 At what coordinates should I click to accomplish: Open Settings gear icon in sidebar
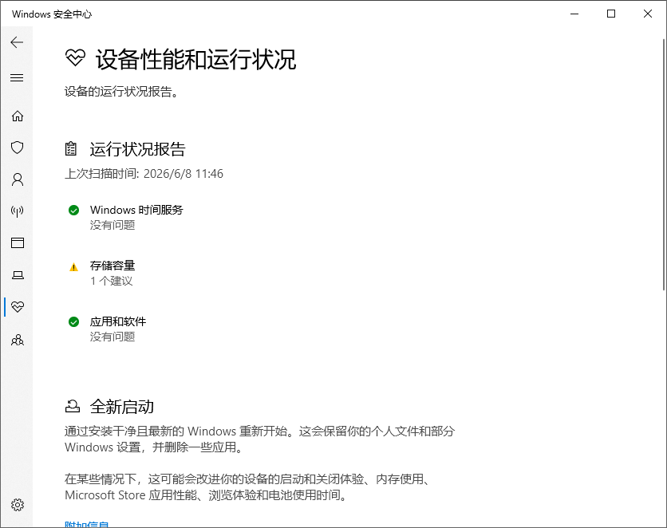(17, 505)
